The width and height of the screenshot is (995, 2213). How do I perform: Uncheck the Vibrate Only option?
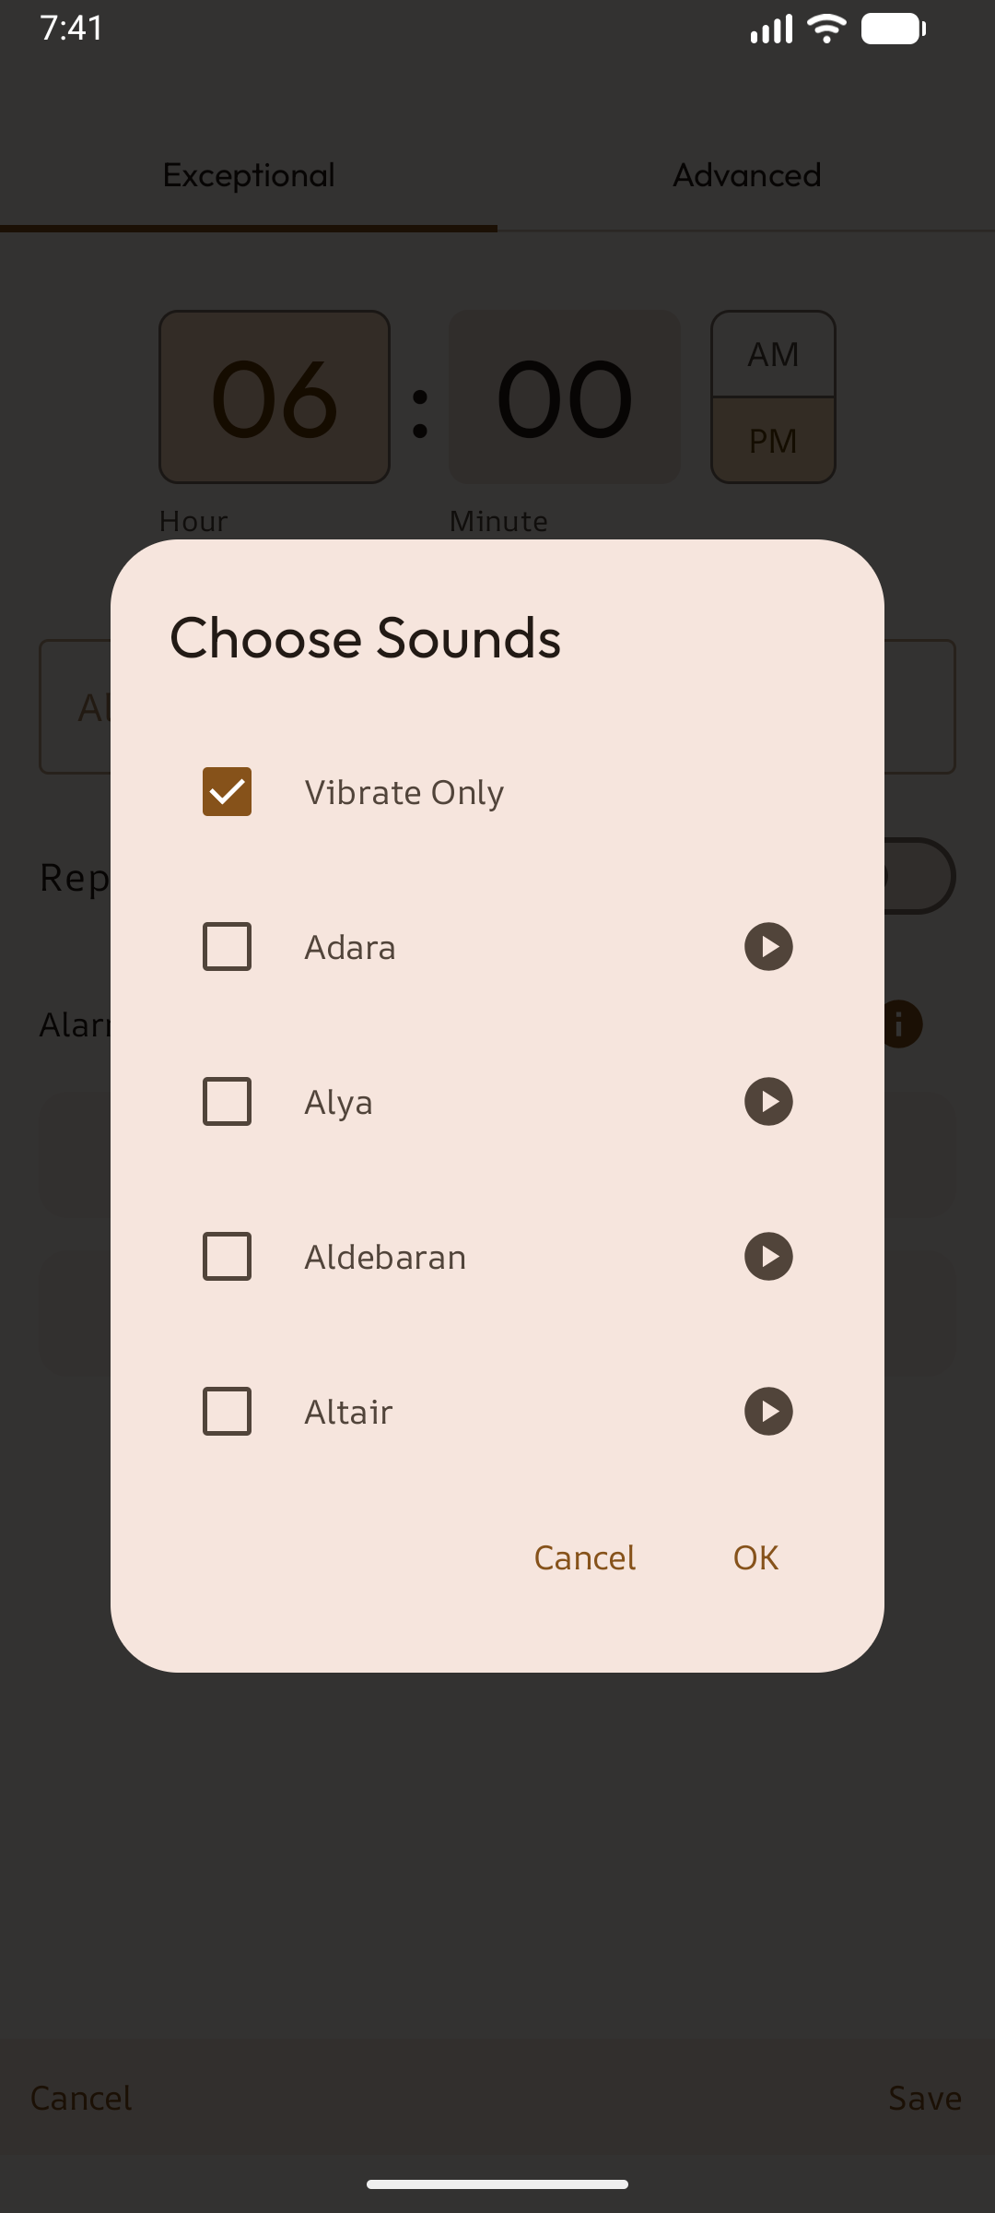click(227, 791)
